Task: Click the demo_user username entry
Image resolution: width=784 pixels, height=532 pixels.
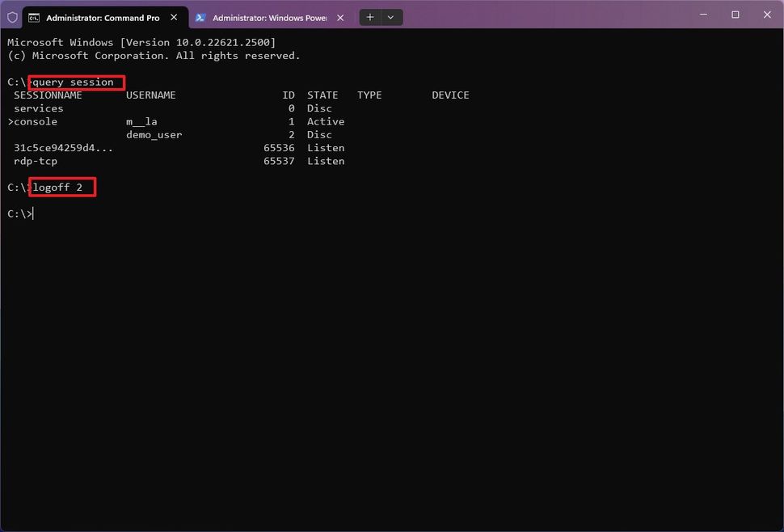Action: pyautogui.click(x=154, y=134)
